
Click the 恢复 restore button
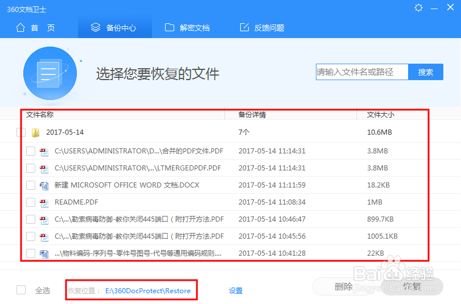[411, 286]
